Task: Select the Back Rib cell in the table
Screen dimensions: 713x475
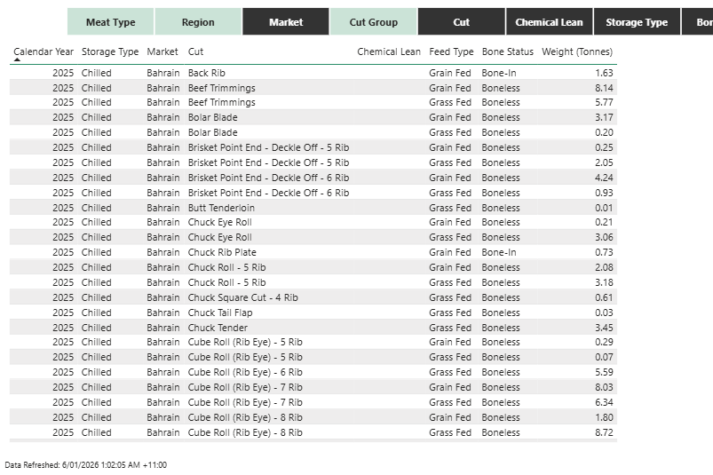Action: [x=207, y=73]
